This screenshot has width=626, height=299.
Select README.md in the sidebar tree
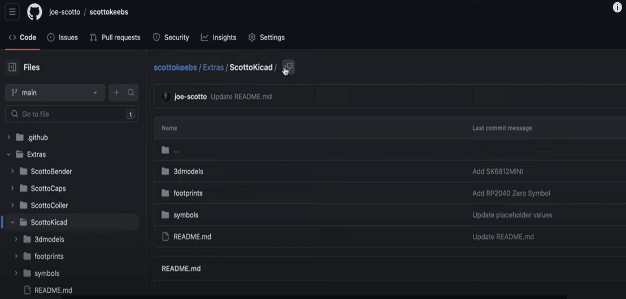53,291
